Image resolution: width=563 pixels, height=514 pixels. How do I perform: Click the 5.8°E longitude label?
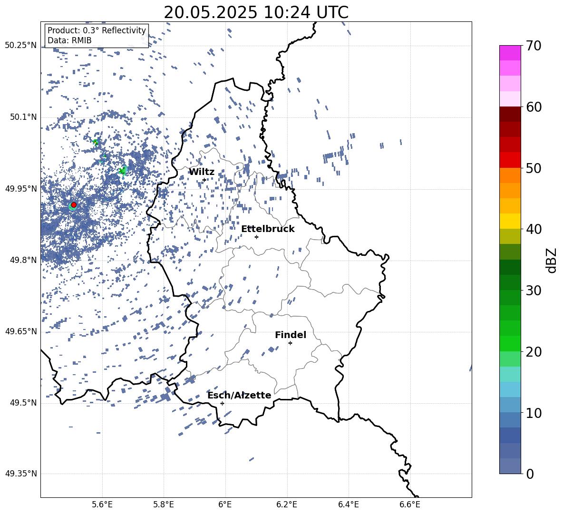(x=164, y=504)
